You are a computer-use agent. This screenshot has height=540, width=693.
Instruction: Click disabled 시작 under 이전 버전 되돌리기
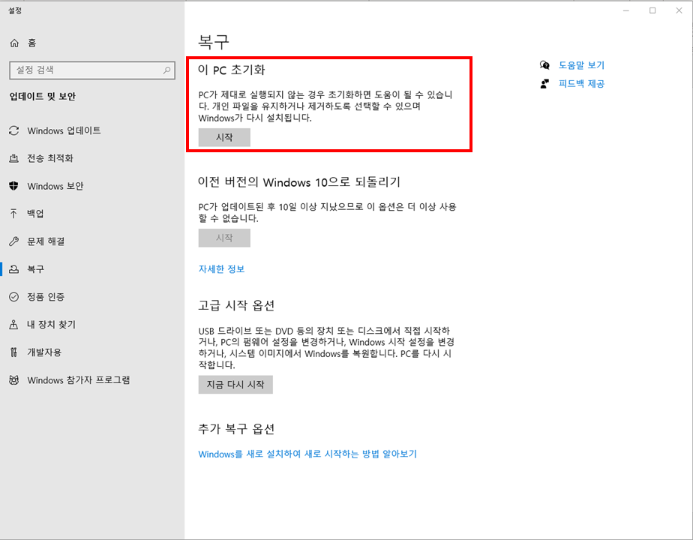[x=224, y=238]
